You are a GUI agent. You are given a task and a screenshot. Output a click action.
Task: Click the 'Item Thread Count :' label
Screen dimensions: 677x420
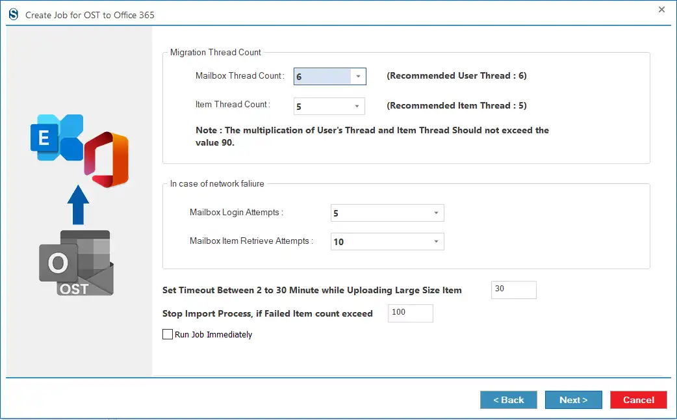pos(233,104)
